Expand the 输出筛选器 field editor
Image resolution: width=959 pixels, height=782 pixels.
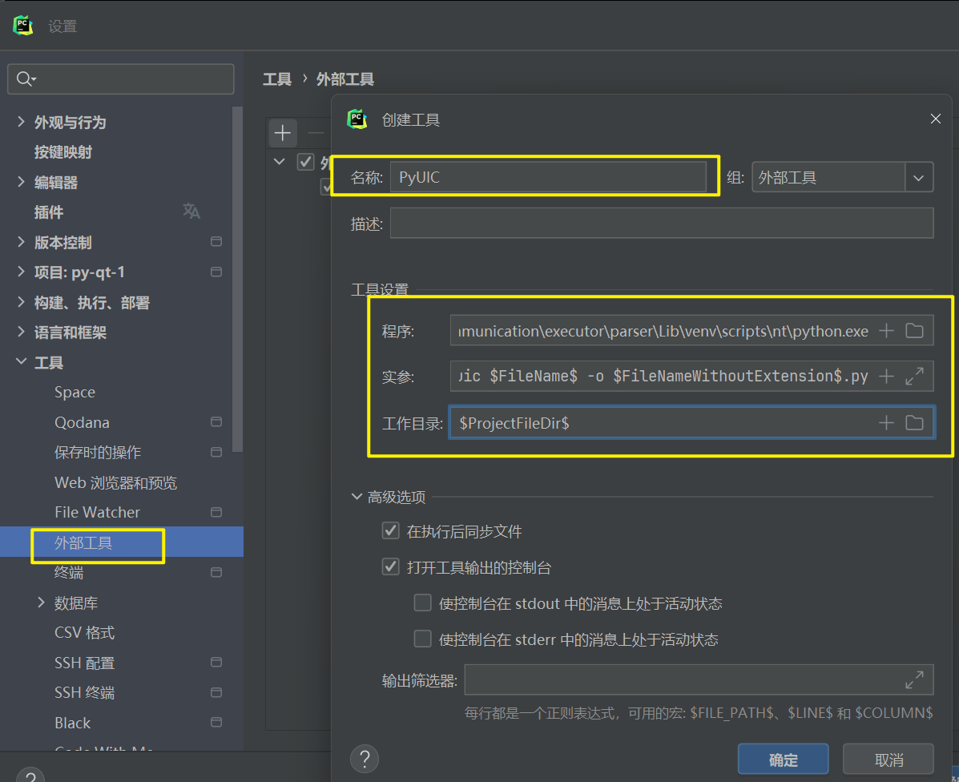pyautogui.click(x=914, y=680)
